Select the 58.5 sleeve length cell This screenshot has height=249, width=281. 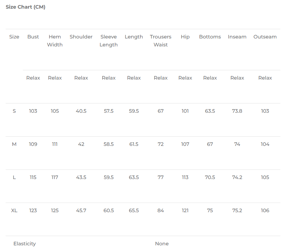coord(108,144)
